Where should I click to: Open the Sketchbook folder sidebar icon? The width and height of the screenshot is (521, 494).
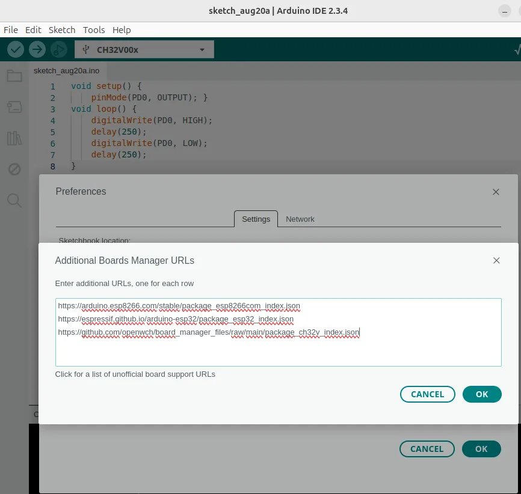(x=14, y=76)
